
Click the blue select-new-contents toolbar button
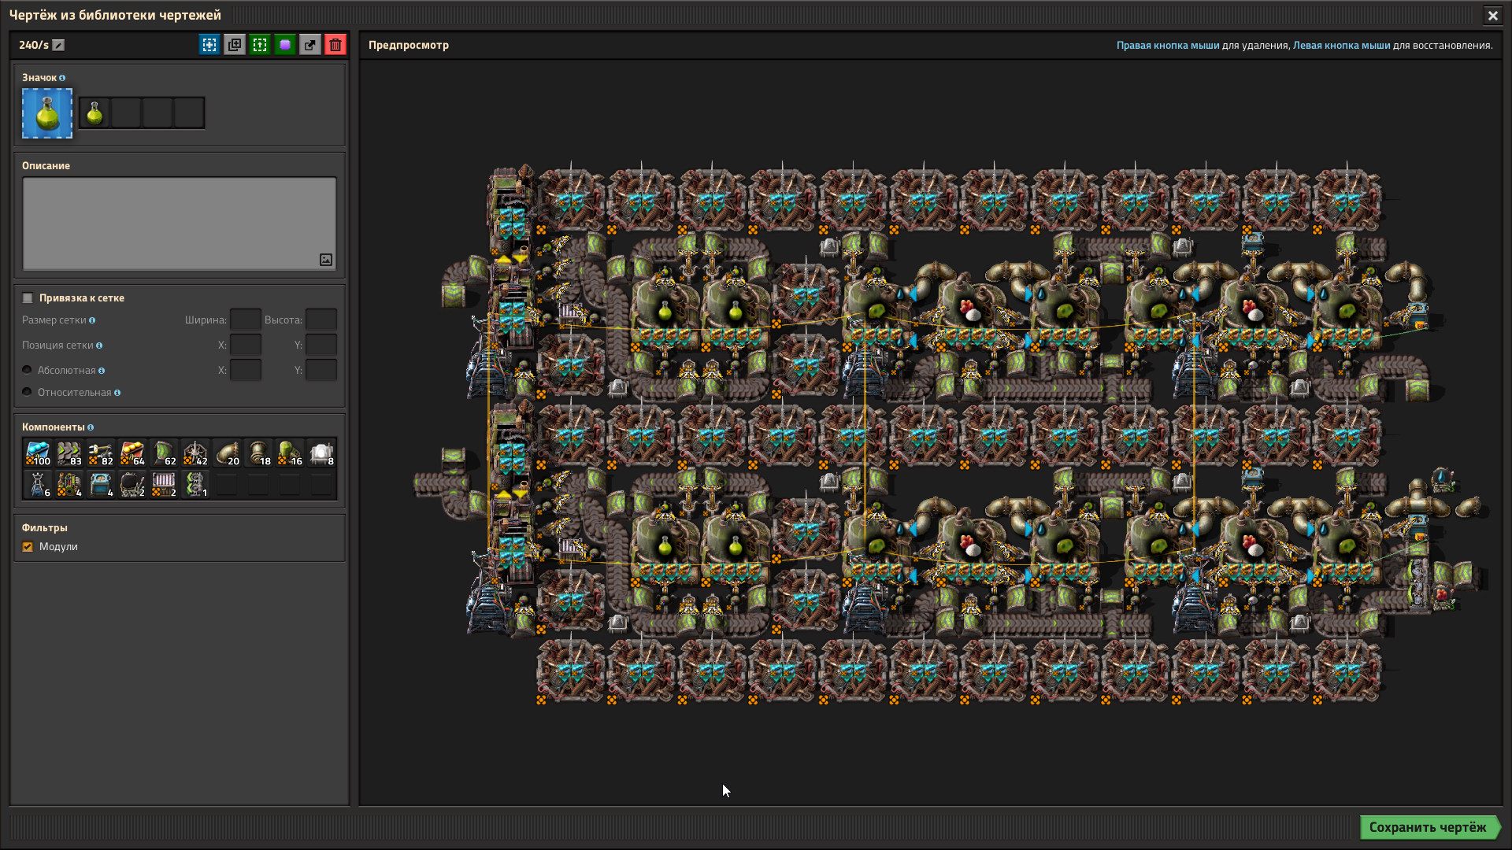(209, 45)
